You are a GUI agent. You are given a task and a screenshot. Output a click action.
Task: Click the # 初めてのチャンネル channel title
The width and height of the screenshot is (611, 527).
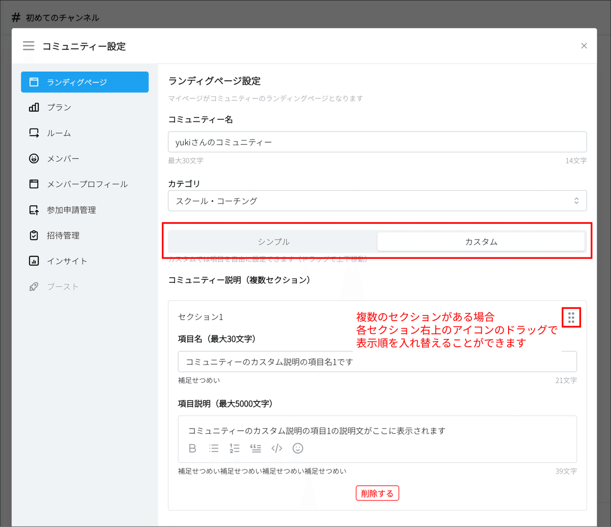[x=55, y=17]
